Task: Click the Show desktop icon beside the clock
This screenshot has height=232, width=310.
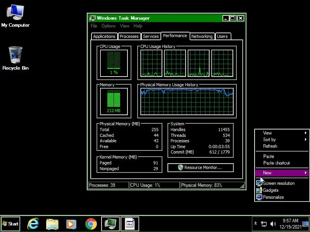Action: 305,224
